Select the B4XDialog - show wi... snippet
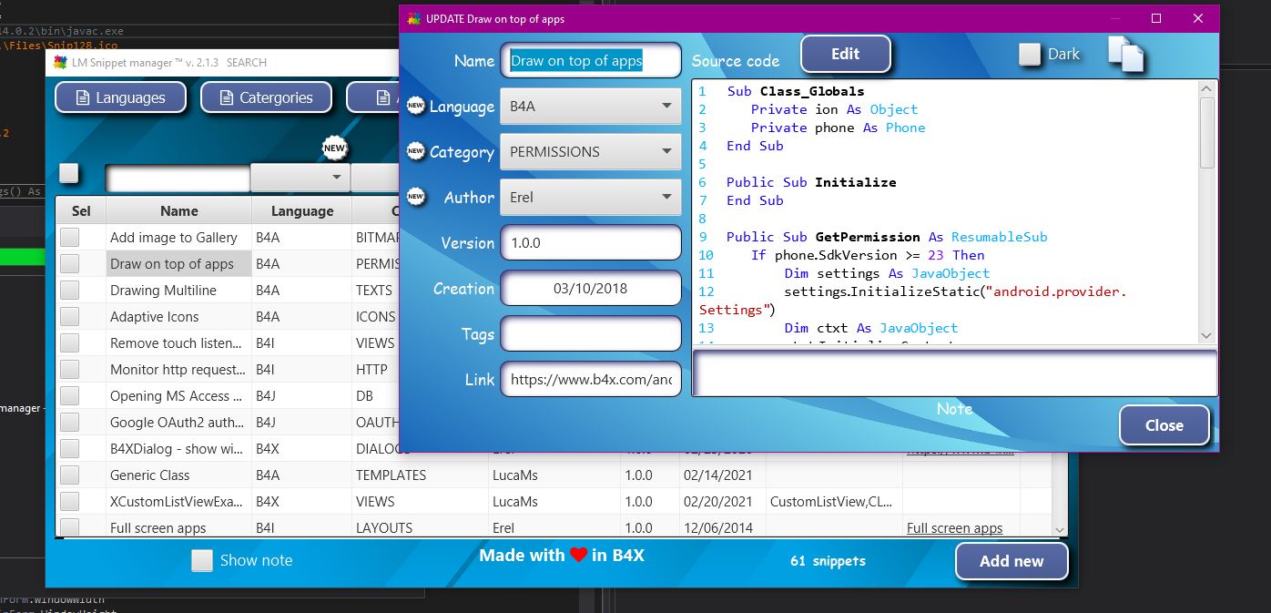 tap(177, 449)
